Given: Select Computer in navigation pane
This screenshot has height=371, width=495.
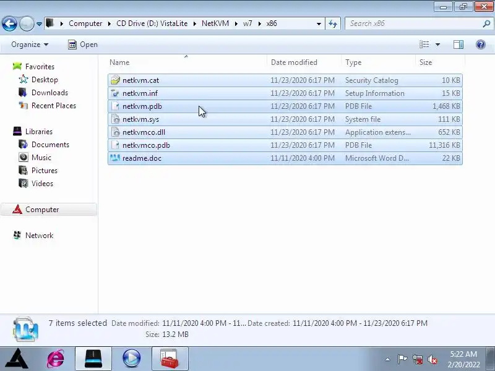Looking at the screenshot, I should (49, 210).
